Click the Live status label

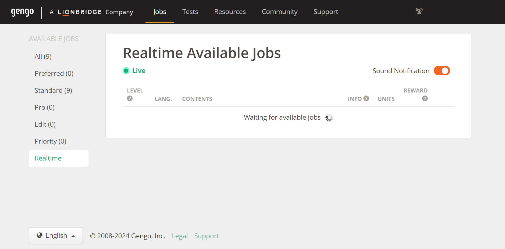coord(139,71)
